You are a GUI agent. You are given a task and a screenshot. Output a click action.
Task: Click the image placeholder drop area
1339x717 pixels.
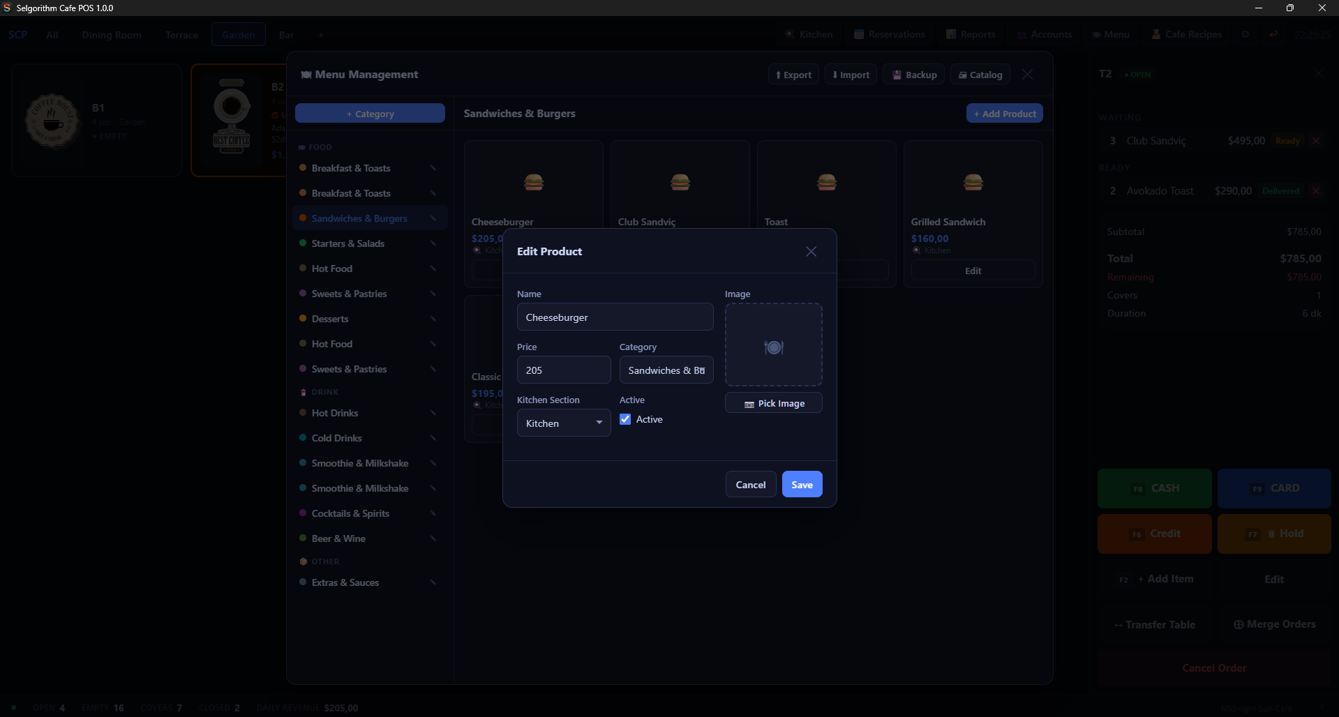tap(773, 345)
